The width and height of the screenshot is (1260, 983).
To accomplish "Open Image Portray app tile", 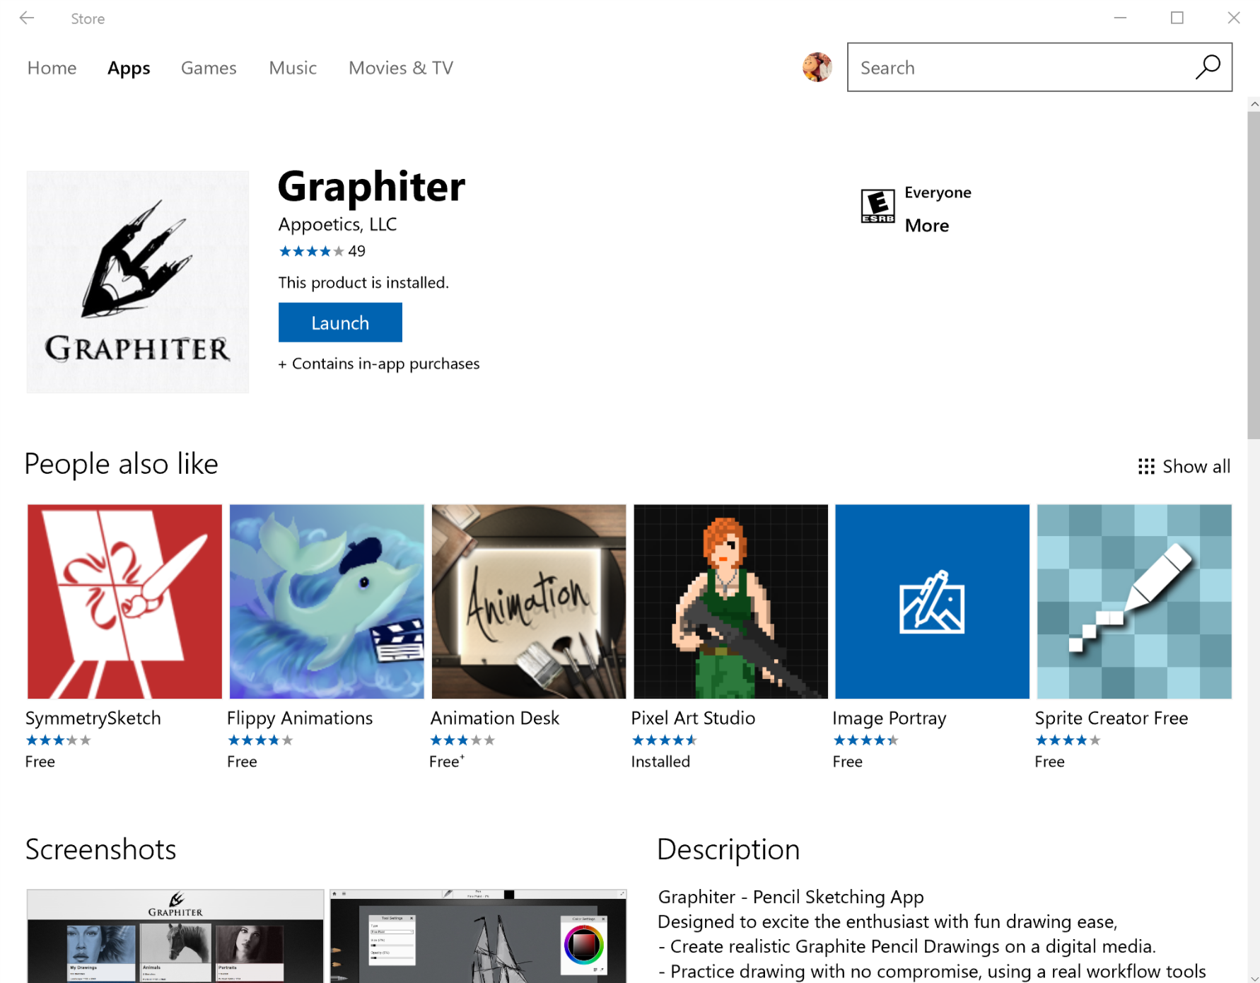I will click(932, 601).
